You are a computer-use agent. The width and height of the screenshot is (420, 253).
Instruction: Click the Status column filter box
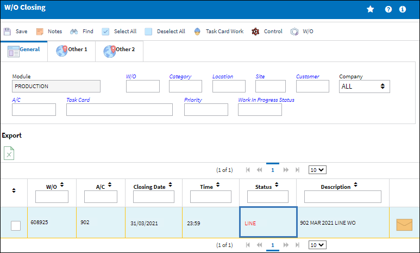[x=268, y=196]
